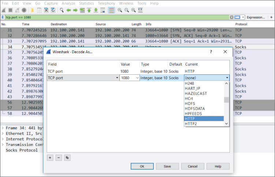Image resolution: width=275 pixels, height=177 pixels.
Task: Select HTTP2 in the protocol list
Action: point(204,124)
